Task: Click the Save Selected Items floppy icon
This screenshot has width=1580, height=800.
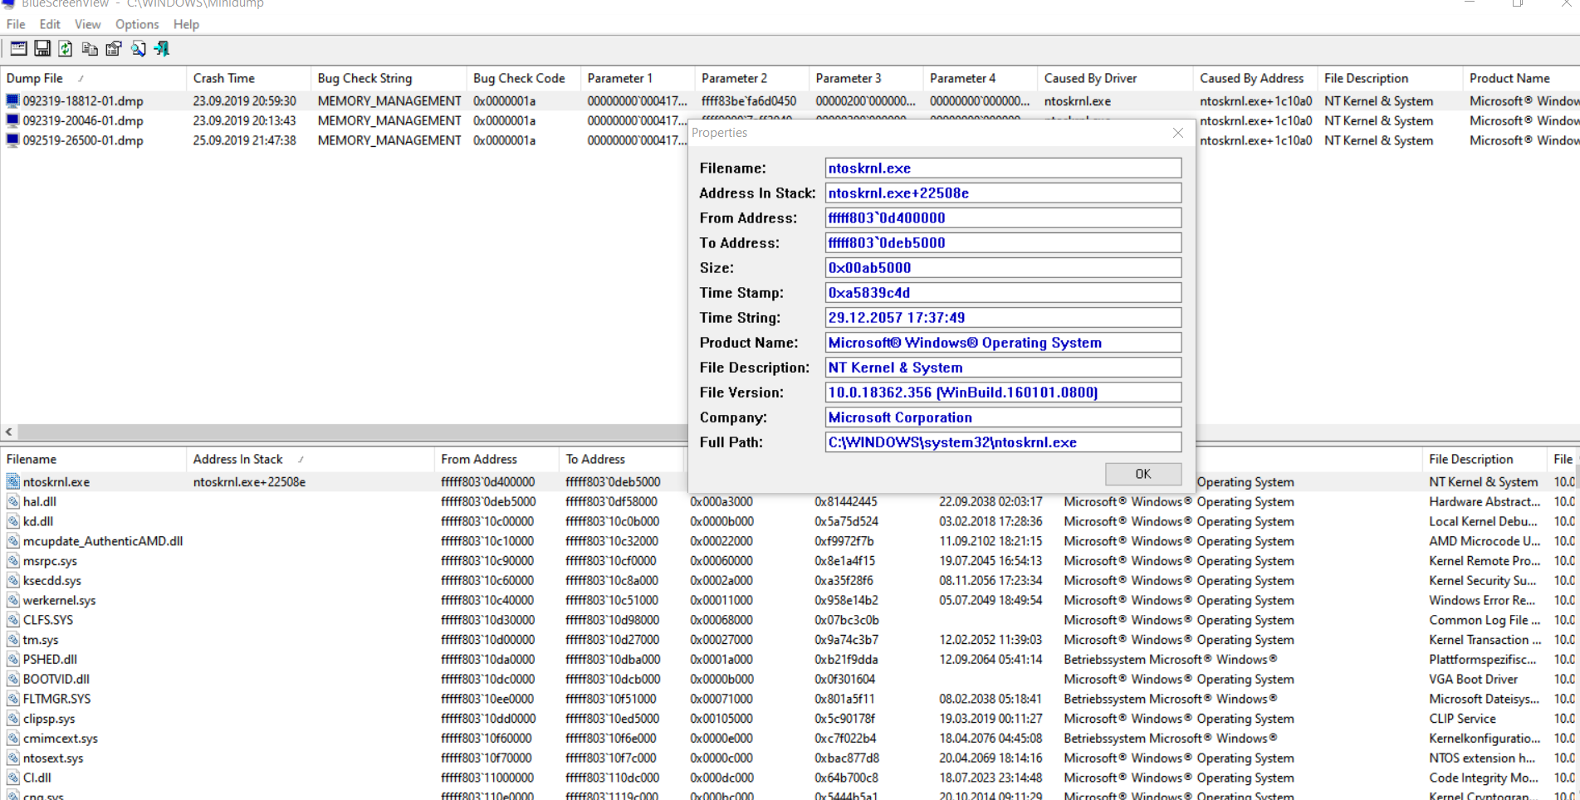Action: [42, 49]
